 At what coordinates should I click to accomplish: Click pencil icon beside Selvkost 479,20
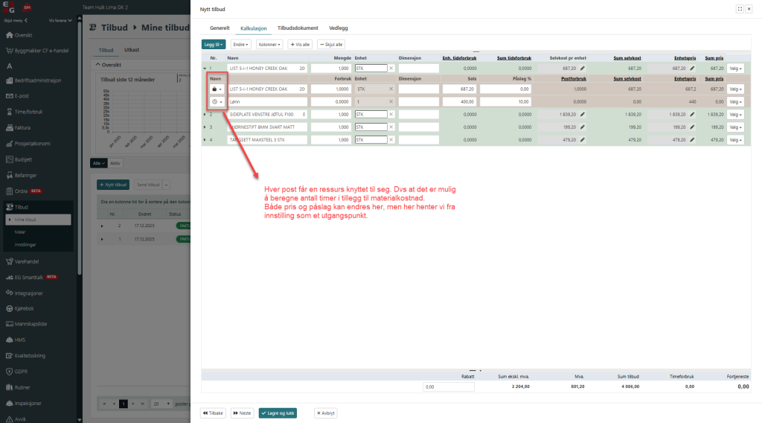[583, 140]
